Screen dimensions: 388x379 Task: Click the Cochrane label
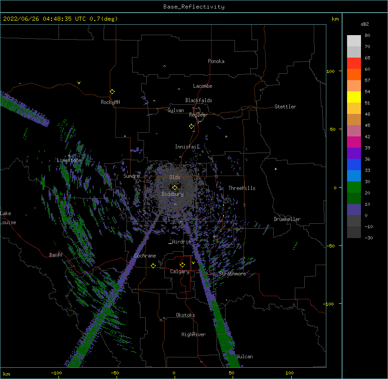tap(145, 256)
